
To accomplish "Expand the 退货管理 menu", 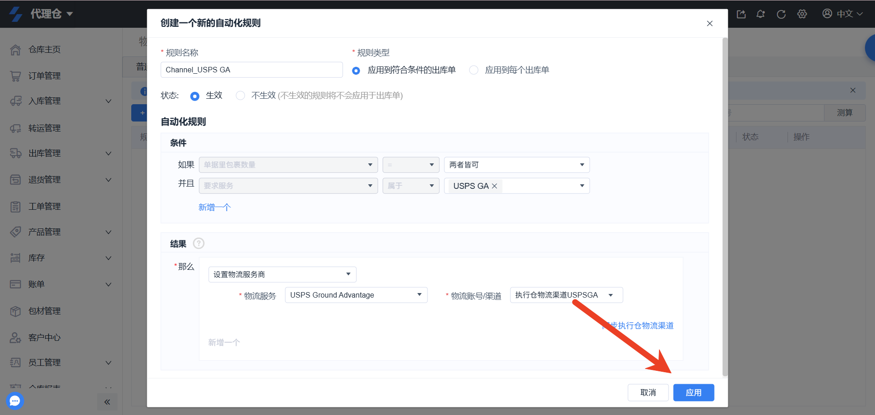I will (x=108, y=180).
